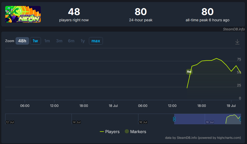Click the 25 y-axis value label
Viewport: 247px width, 144px height.
pos(239,85)
